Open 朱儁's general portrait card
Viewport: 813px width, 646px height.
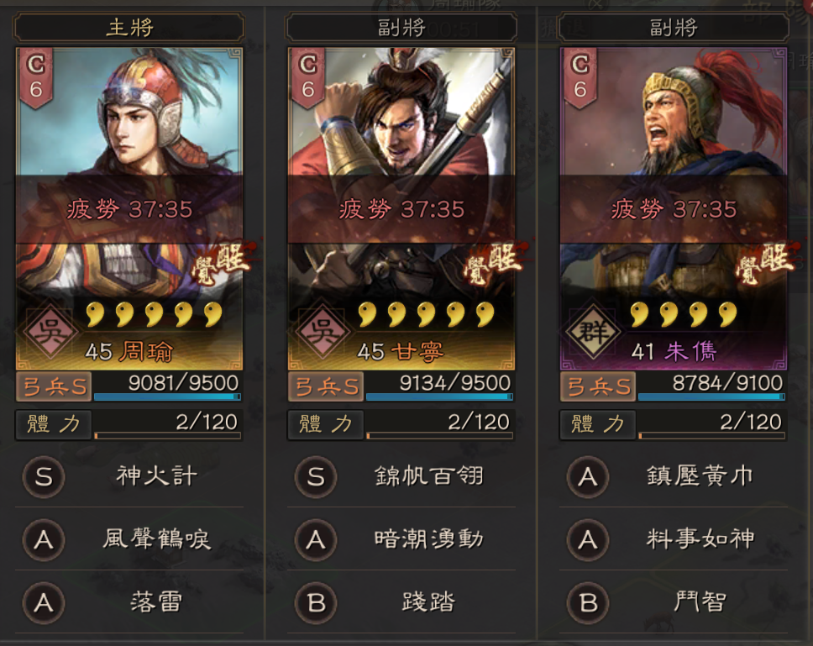673,208
